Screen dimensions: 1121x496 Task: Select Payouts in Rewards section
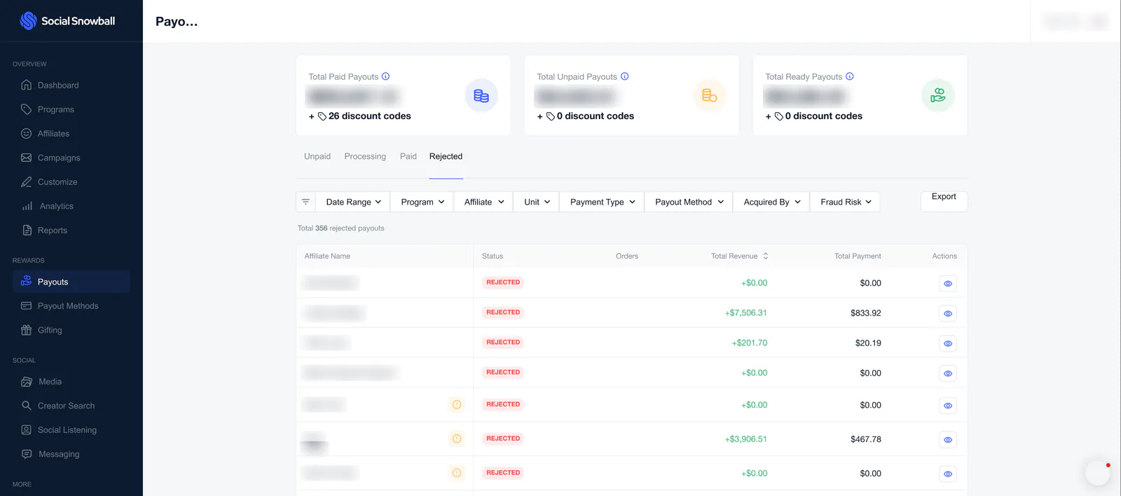71,282
